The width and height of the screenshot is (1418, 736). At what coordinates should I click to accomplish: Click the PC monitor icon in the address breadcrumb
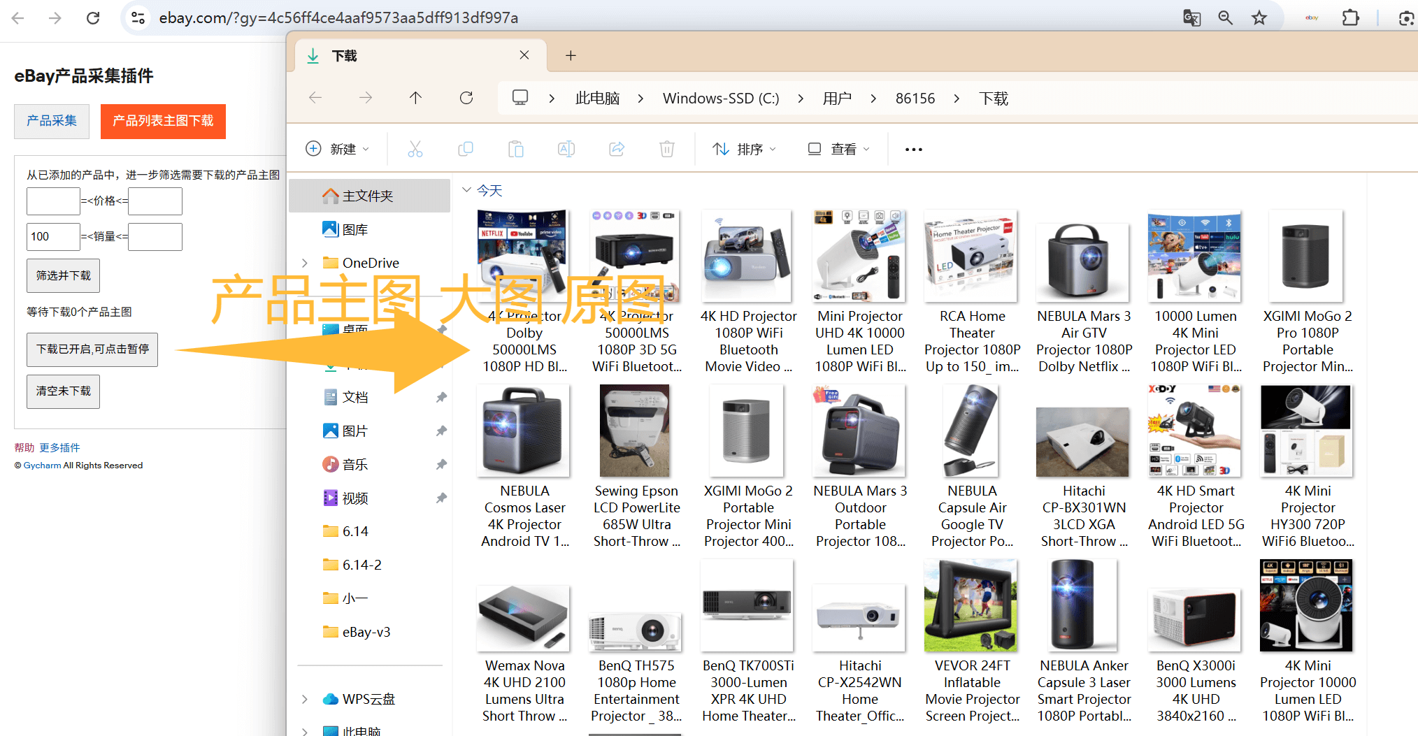(520, 98)
